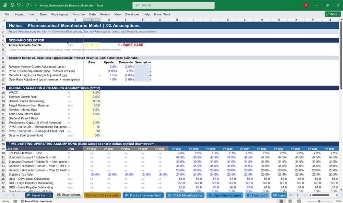Click the next sheet navigation arrow
Viewport: 343px width, 203px height.
14,195
